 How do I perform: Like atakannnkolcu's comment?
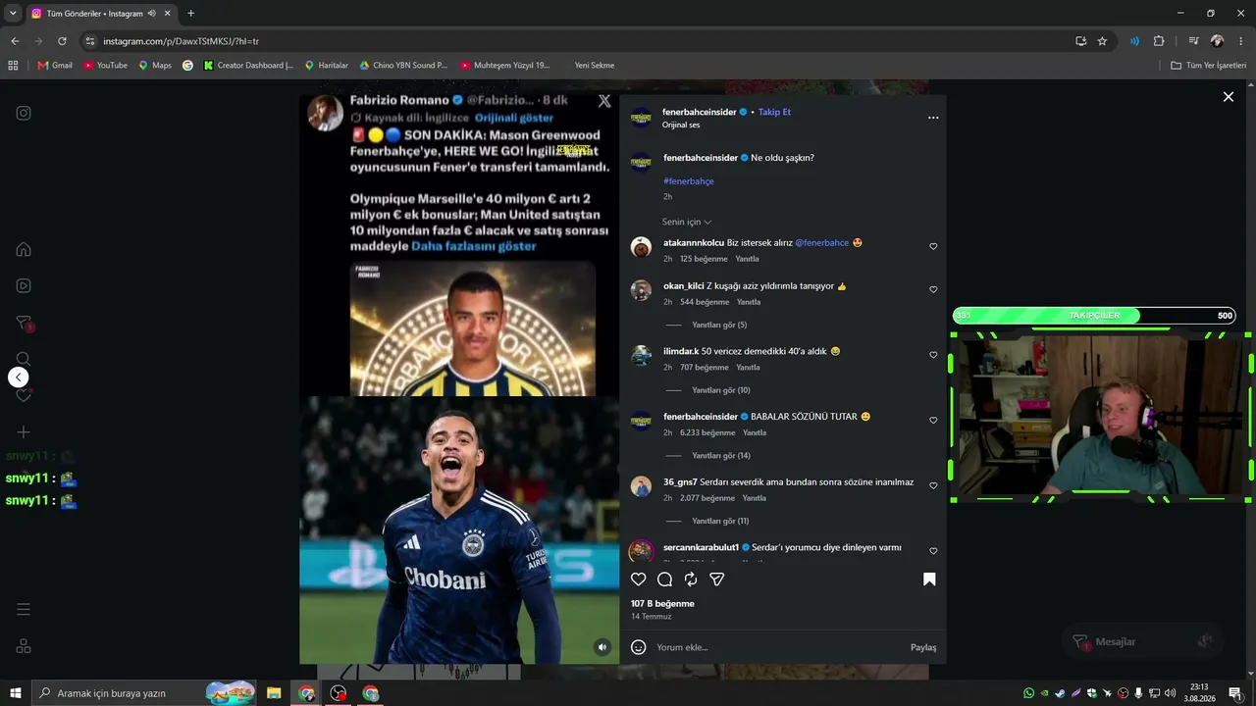[933, 246]
